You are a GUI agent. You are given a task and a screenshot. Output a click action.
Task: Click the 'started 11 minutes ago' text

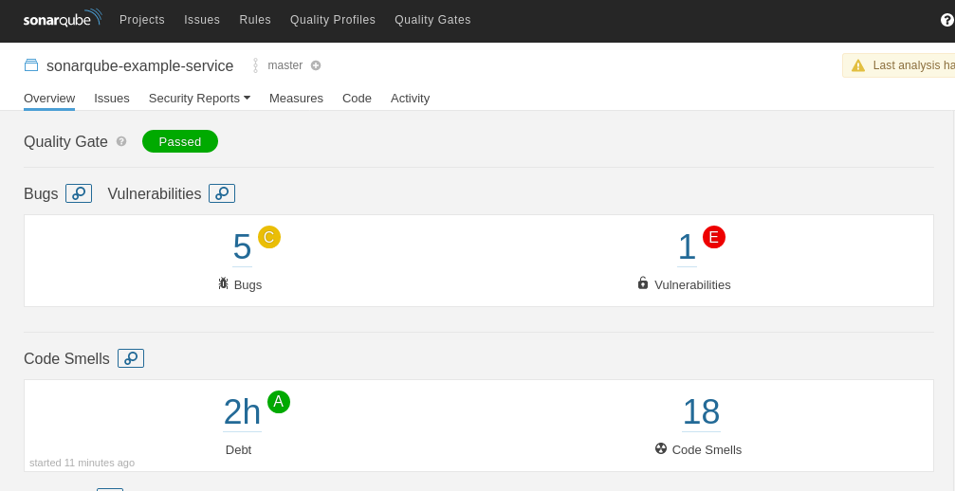click(x=82, y=463)
